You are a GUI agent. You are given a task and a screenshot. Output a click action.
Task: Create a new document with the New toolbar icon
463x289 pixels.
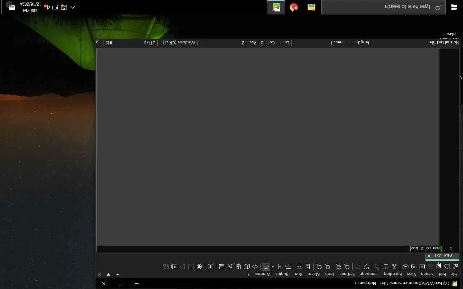(455, 267)
